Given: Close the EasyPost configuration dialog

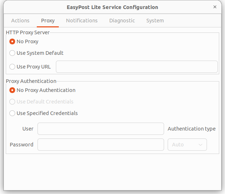Looking at the screenshot, I should coord(215,7).
